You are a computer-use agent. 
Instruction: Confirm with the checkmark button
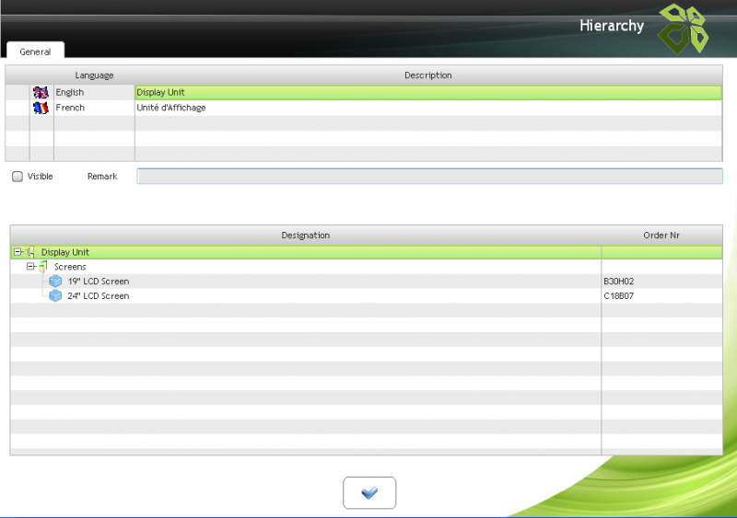tap(369, 493)
